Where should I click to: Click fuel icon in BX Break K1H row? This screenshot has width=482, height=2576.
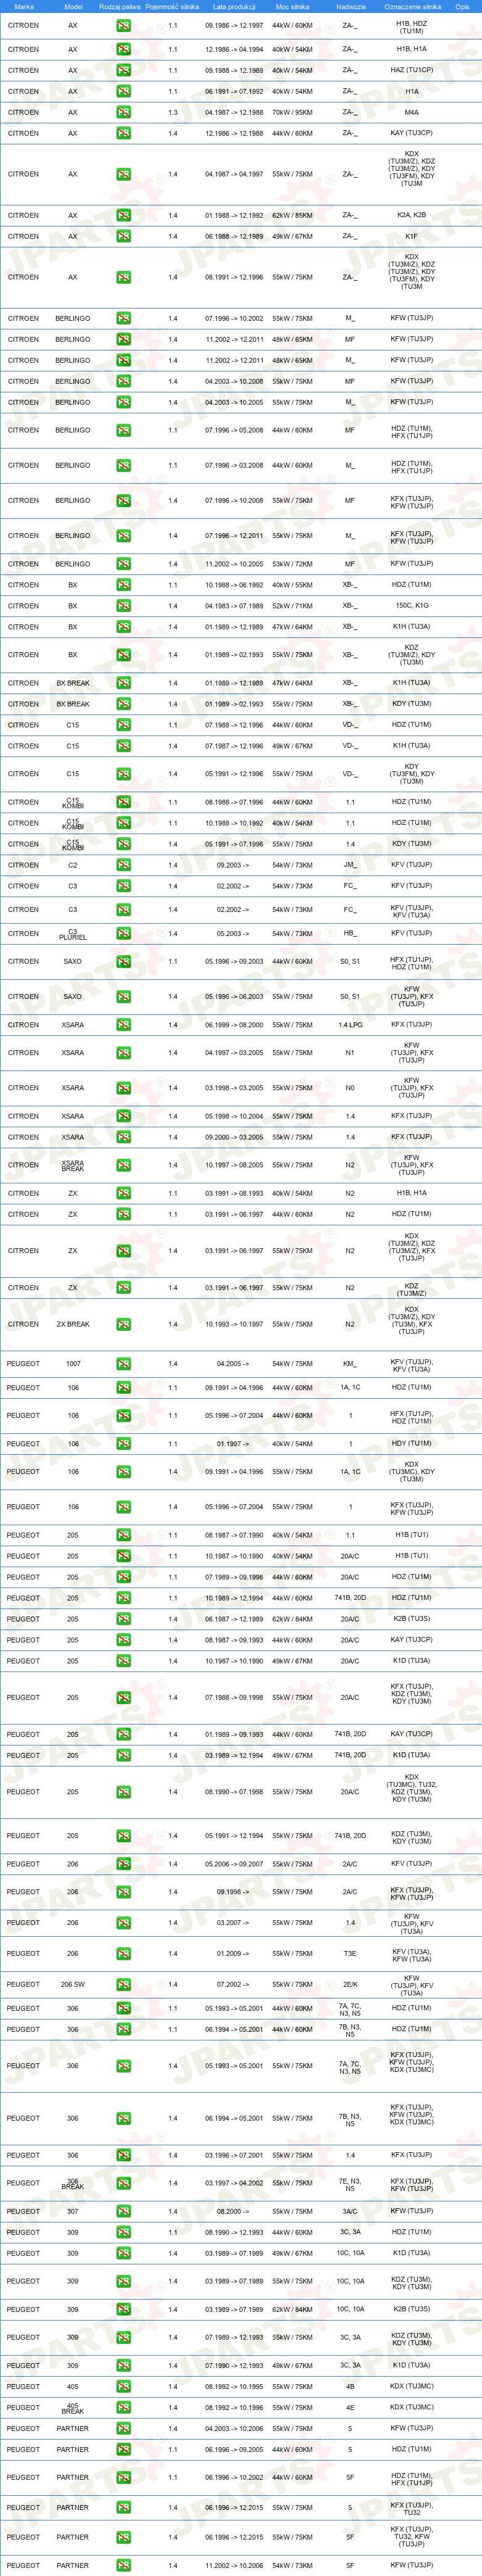[123, 683]
